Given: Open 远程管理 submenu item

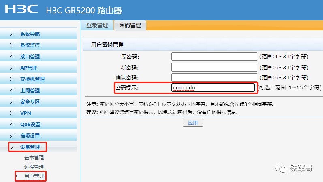Looking at the screenshot, I should [34, 167].
